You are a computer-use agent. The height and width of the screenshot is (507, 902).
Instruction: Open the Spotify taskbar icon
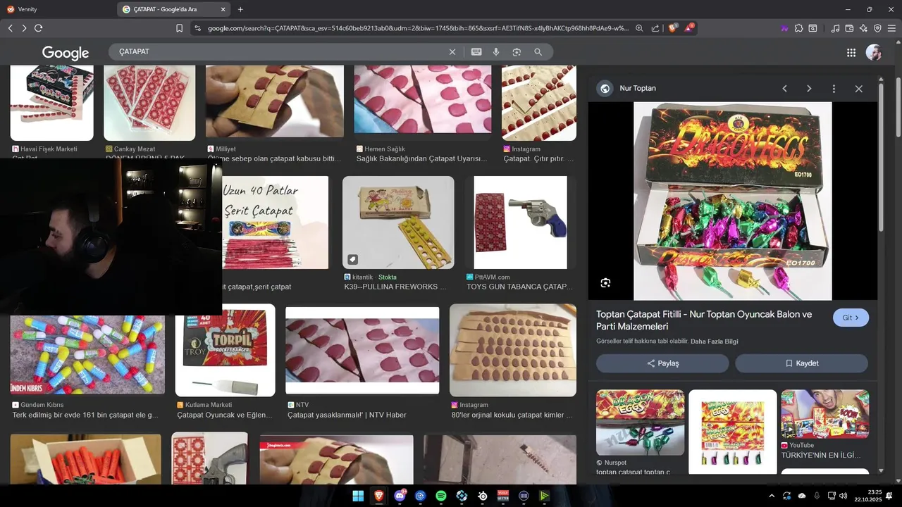point(441,496)
